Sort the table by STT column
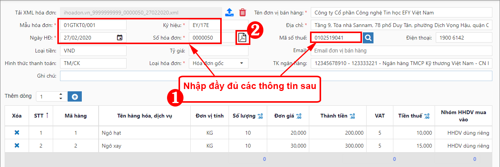This screenshot has width=500, height=167. [x=47, y=116]
